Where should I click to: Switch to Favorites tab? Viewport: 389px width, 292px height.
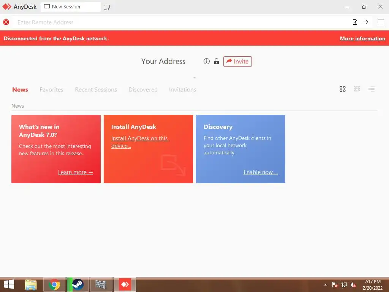[x=51, y=89]
